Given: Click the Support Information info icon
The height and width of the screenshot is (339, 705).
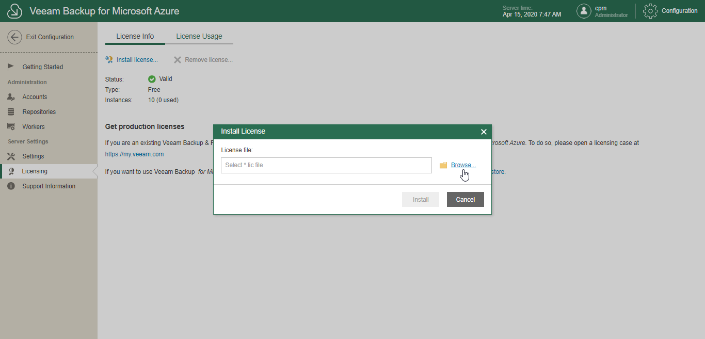Looking at the screenshot, I should tap(11, 186).
